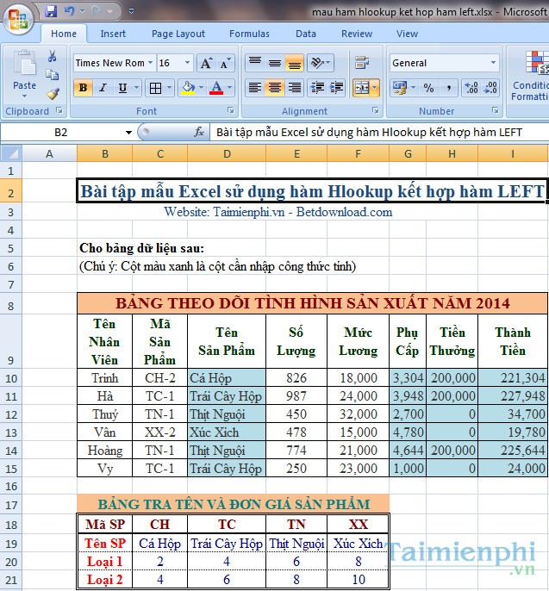
Task: Go to the Data tab
Action: click(x=306, y=34)
